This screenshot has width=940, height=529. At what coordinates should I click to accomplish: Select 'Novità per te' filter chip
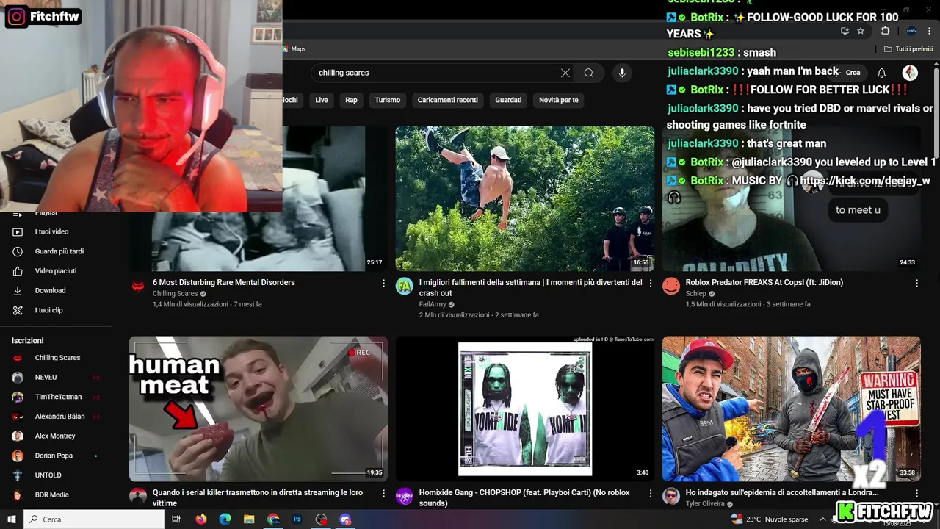[x=559, y=100]
